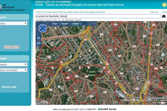The width and height of the screenshot is (167, 111).
Task: Click the Metro Martim Moniz marker
Action: point(149,82)
